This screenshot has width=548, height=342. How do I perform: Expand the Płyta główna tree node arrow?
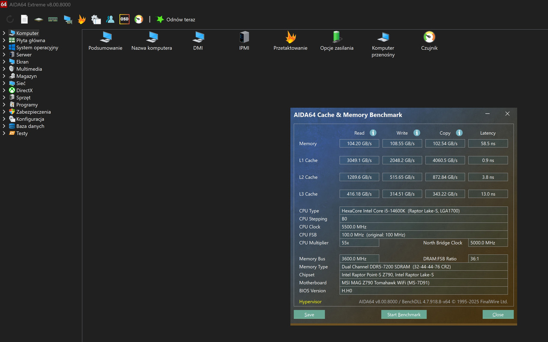click(4, 40)
